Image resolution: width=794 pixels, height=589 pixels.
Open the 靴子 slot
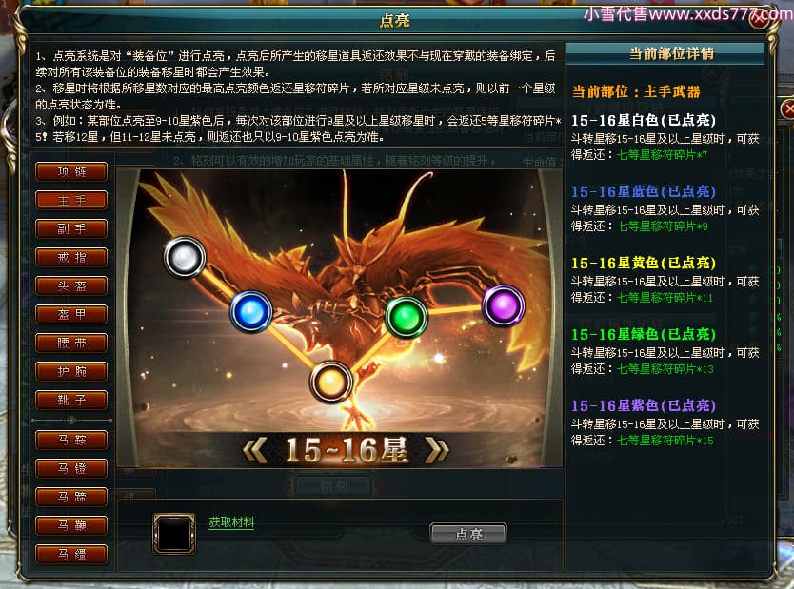click(71, 401)
